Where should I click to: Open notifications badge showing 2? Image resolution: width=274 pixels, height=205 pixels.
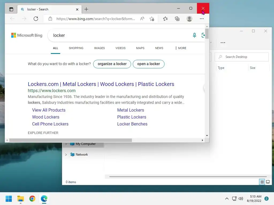[267, 199]
